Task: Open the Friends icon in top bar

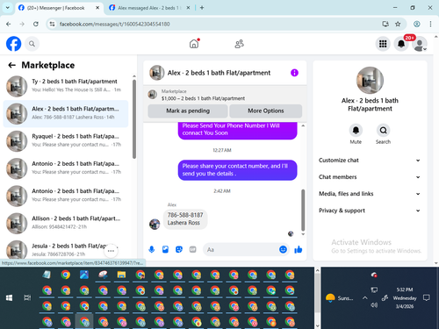Action: [239, 44]
